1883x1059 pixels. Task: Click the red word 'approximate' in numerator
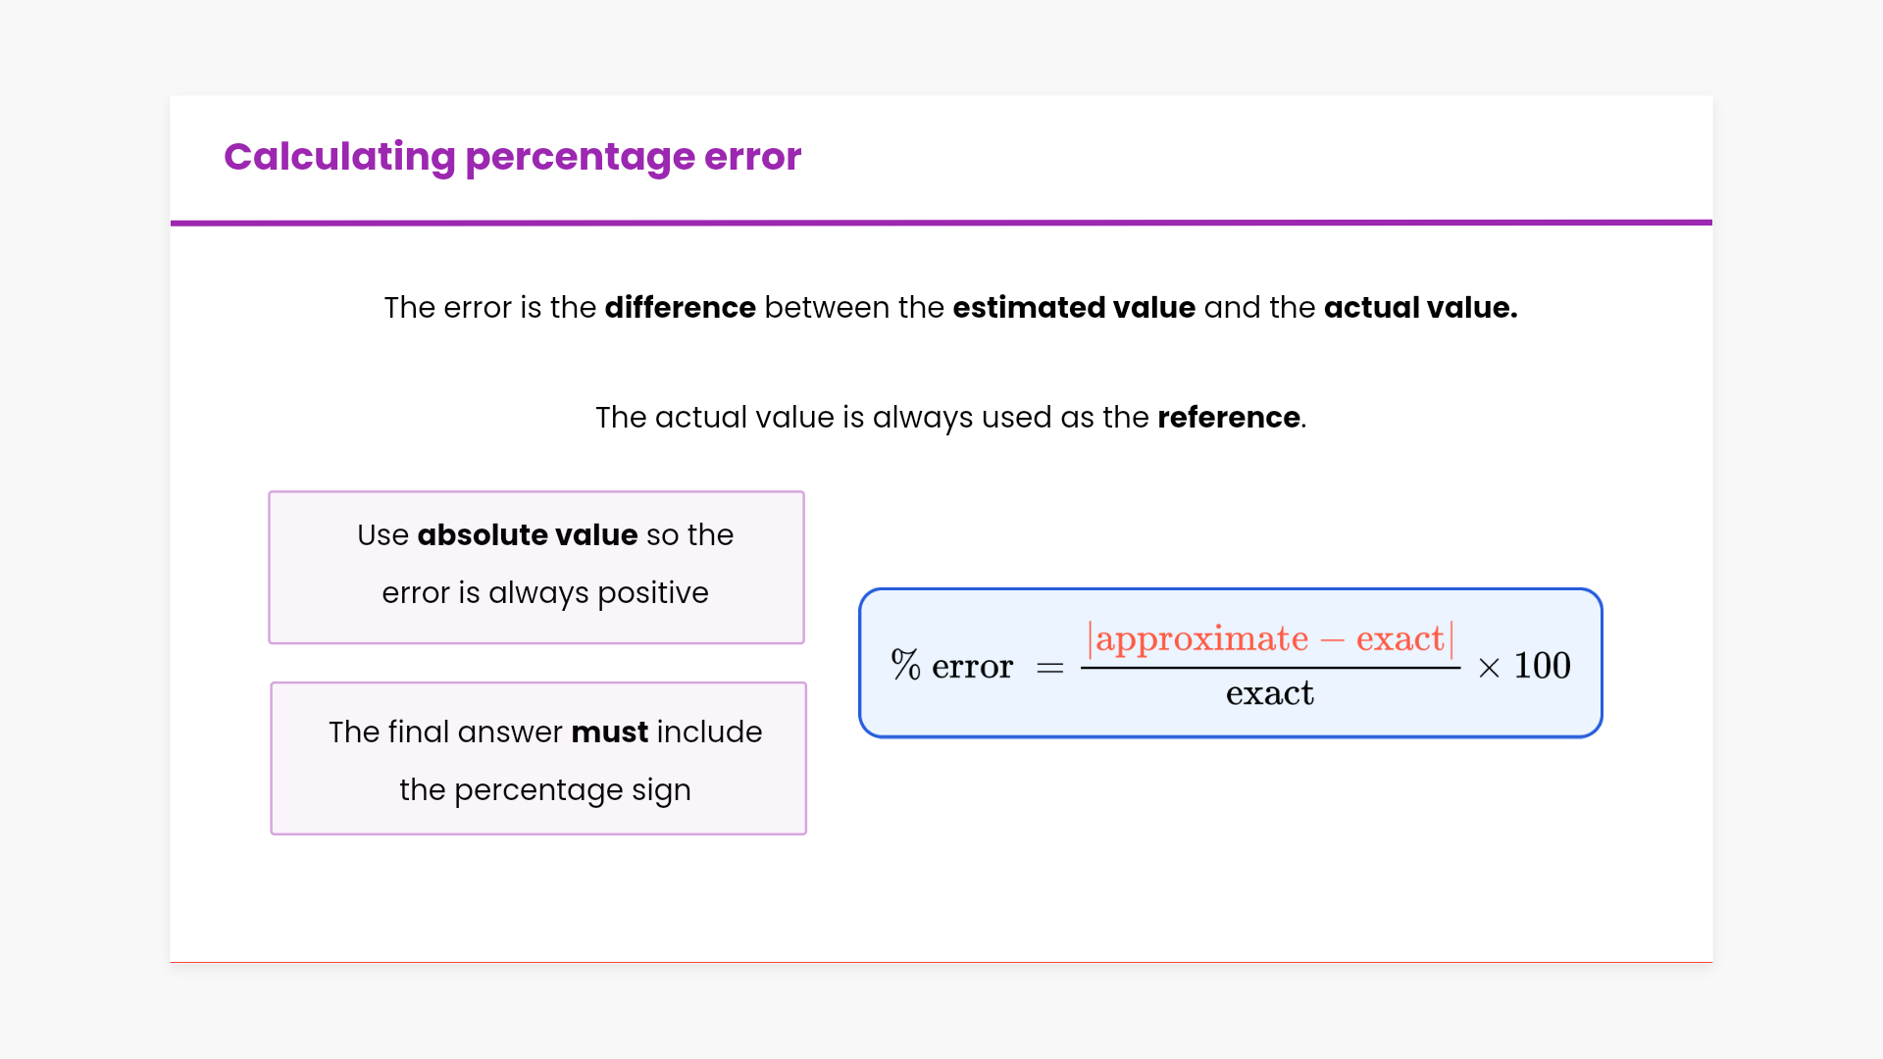point(1201,639)
